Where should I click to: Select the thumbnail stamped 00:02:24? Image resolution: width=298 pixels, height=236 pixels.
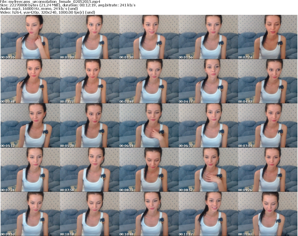coord(268,37)
